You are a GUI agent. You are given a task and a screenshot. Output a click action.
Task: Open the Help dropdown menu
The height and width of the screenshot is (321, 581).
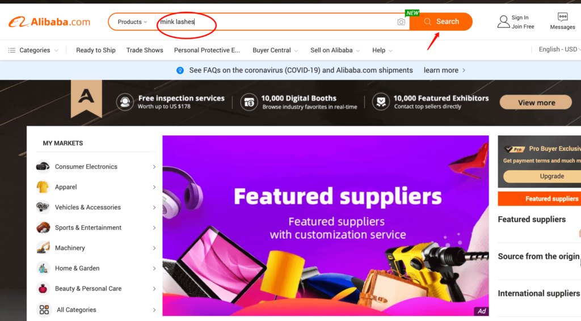(382, 50)
